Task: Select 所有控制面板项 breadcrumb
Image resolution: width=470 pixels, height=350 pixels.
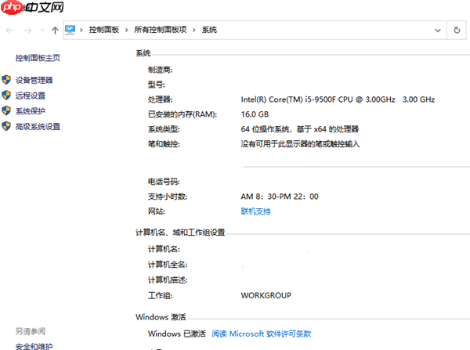Action: pos(161,30)
